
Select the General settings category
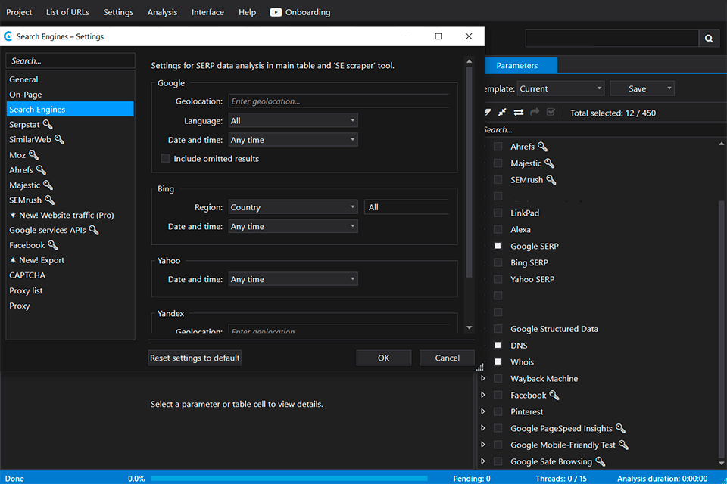pyautogui.click(x=70, y=79)
